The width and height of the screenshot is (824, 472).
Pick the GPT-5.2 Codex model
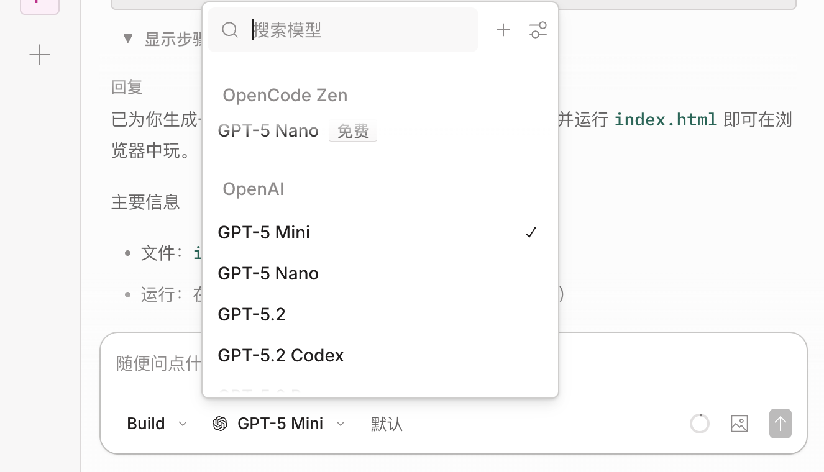point(281,355)
